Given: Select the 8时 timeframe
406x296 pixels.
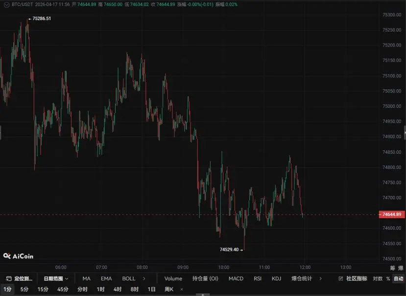Looking at the screenshot, I should (x=135, y=289).
